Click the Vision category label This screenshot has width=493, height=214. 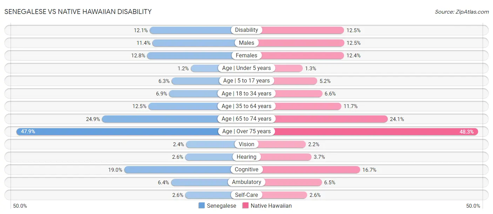(246, 144)
